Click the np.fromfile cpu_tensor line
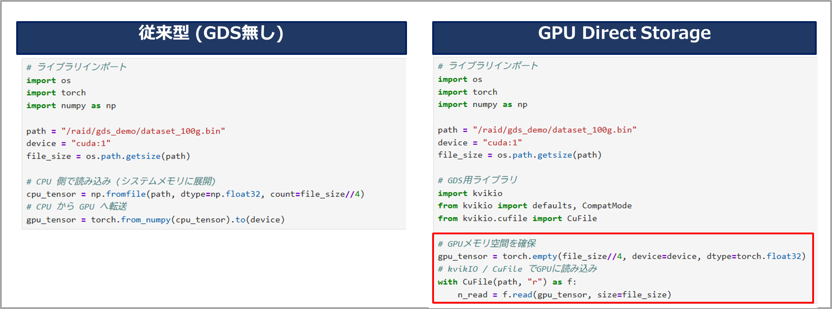Screen dimensions: 832x309 (x=195, y=194)
